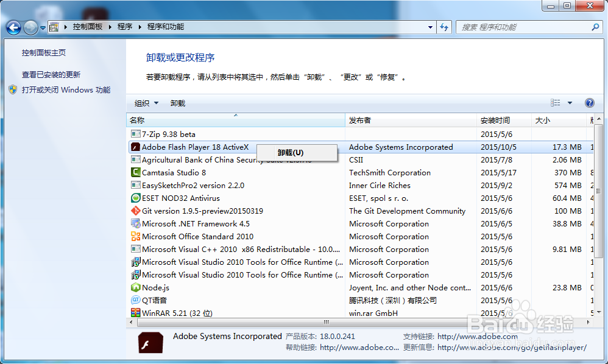Click 18.0.0.241 product version in details

(x=338, y=337)
